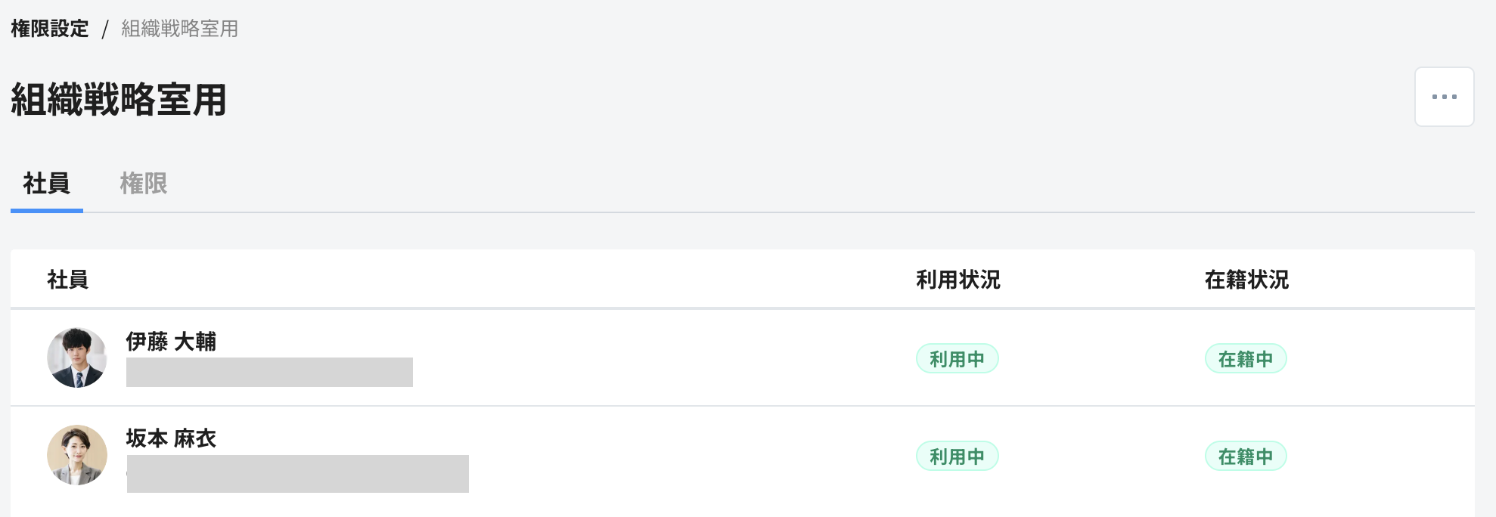Click 利用中 badge in 坂本 麻衣's row
Image resolution: width=1496 pixels, height=517 pixels.
pyautogui.click(x=958, y=457)
